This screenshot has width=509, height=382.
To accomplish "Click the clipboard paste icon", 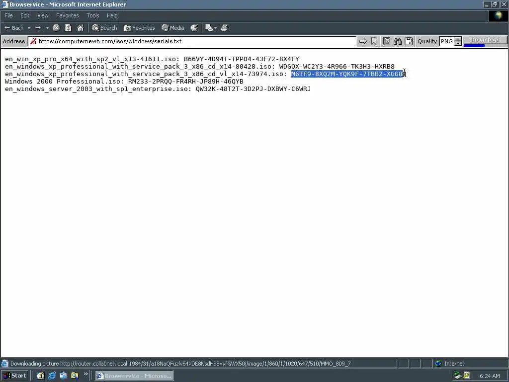I will pyautogui.click(x=409, y=41).
